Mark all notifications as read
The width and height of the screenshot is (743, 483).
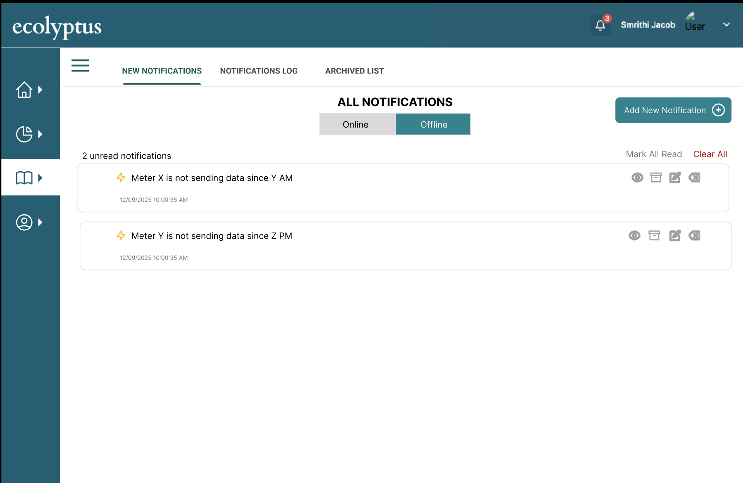coord(654,154)
